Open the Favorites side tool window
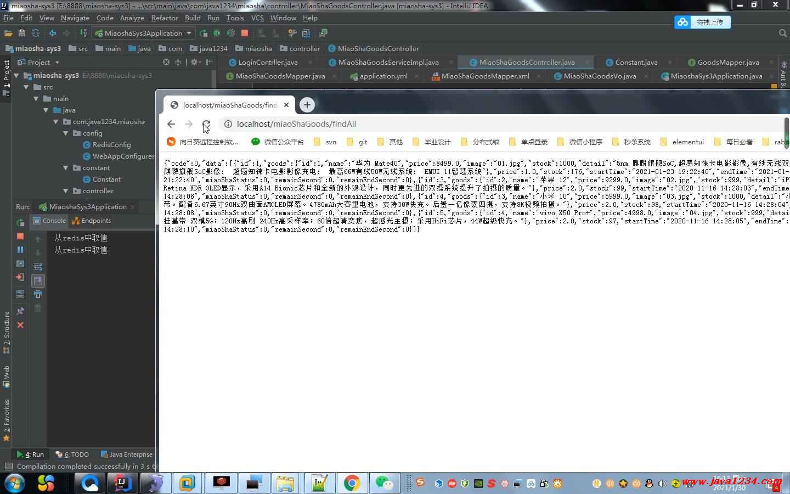 coord(6,420)
